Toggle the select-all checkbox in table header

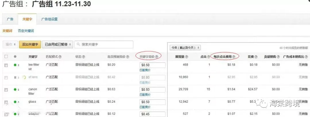tap(6, 57)
